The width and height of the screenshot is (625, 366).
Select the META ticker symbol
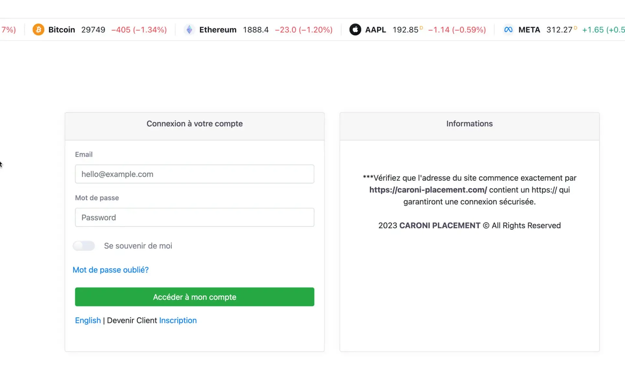click(x=529, y=30)
